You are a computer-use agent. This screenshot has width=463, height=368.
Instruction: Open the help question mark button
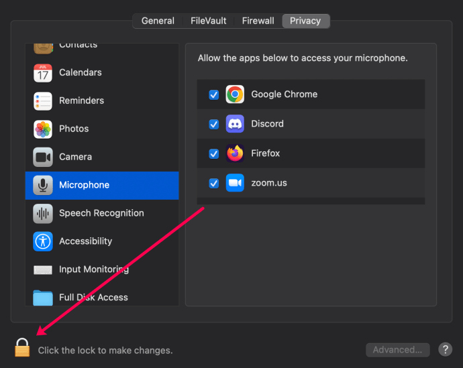(x=445, y=349)
